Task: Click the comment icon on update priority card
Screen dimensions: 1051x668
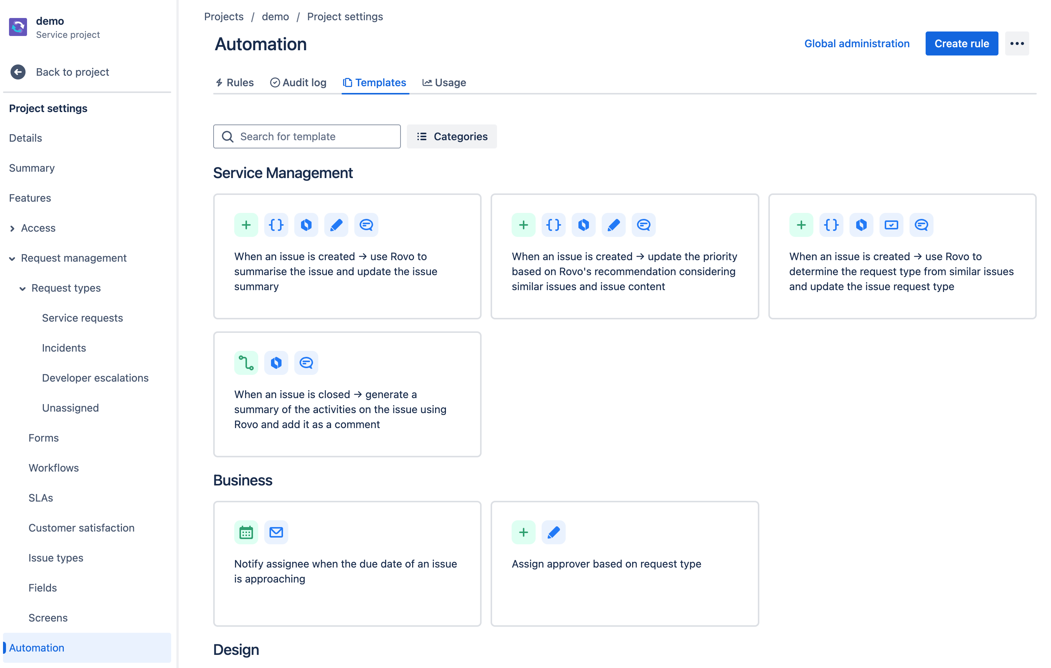Action: coord(643,225)
